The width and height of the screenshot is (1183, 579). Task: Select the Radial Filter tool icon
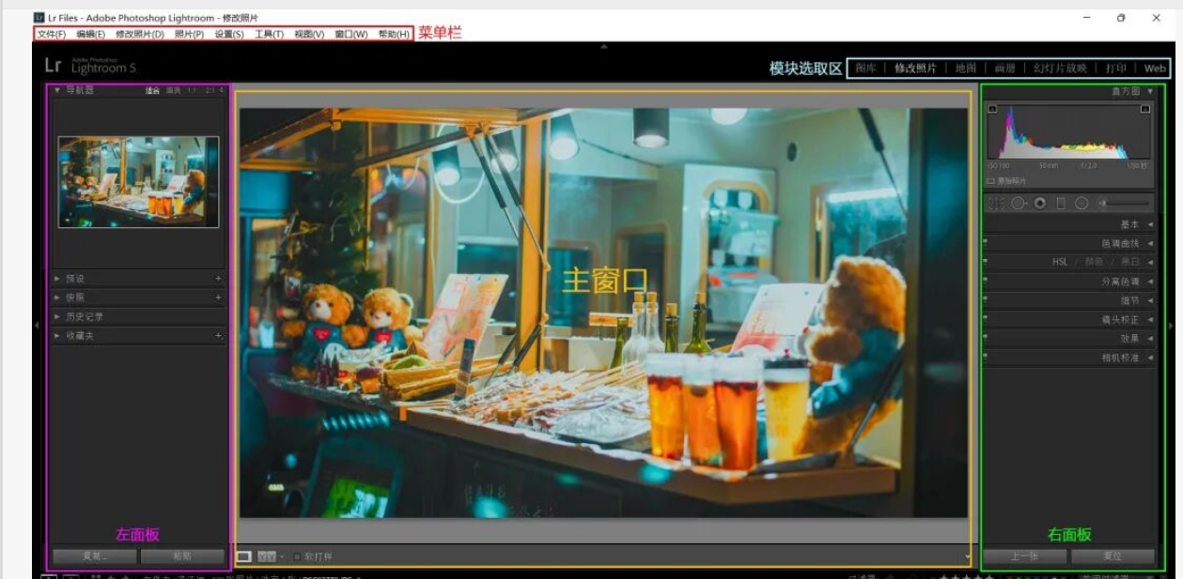(x=1082, y=204)
